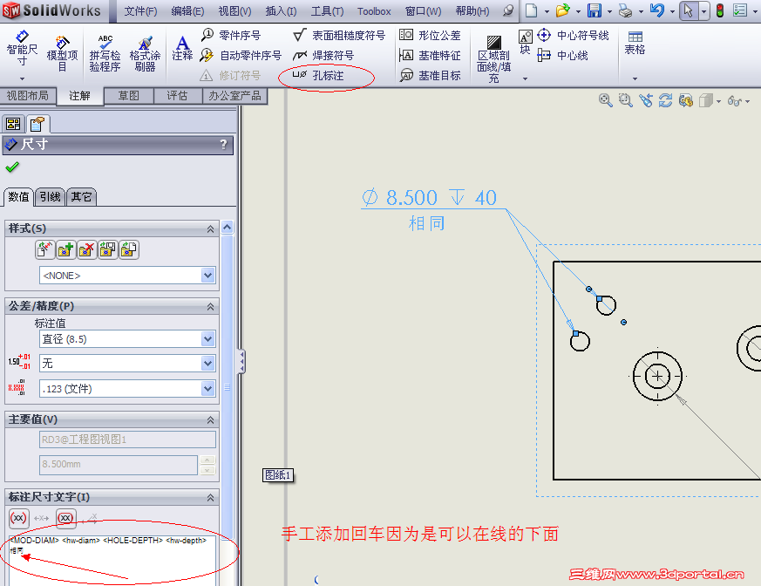The width and height of the screenshot is (761, 586).
Task: Undo the last action
Action: (x=656, y=10)
